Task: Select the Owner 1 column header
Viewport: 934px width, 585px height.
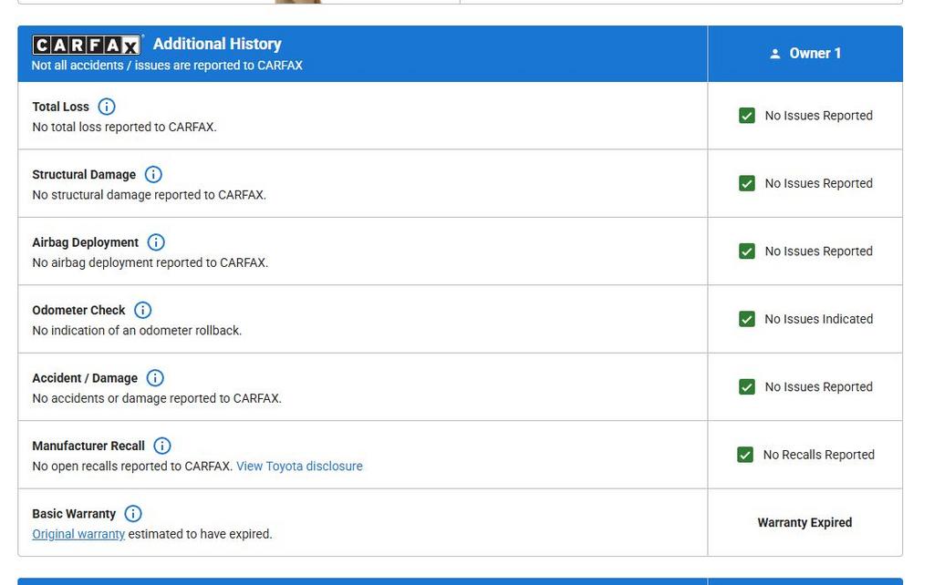Action: [805, 54]
